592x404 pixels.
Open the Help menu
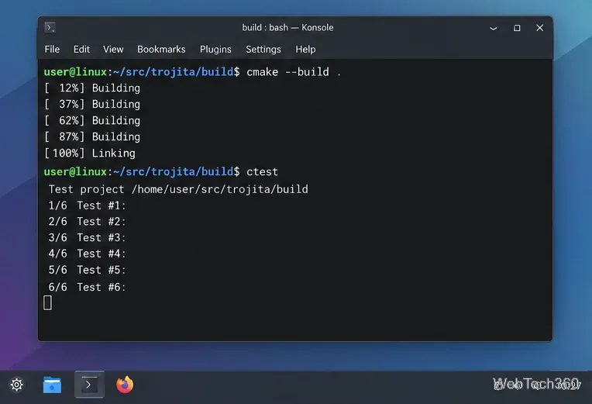click(305, 50)
